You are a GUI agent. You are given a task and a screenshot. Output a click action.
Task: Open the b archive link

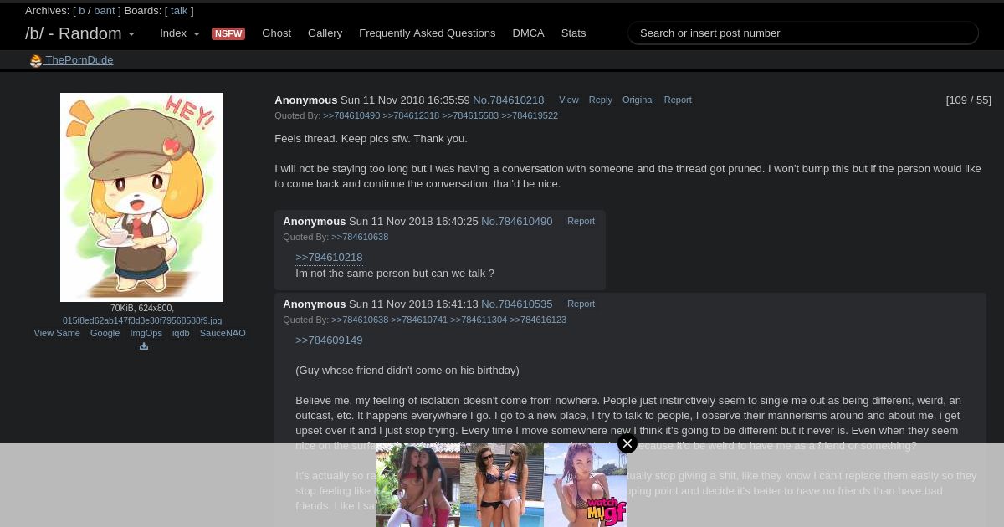[x=82, y=11]
